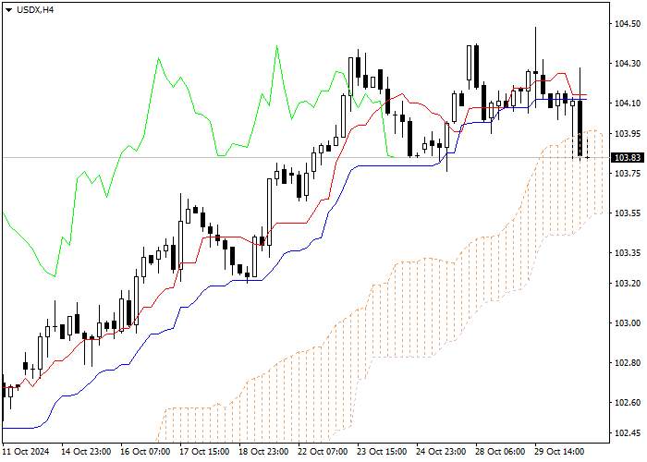The image size is (647, 462).
Task: Select the 103.55 price scale label
Action: (628, 213)
